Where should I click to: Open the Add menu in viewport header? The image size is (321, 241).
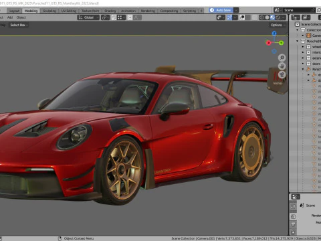coord(10,17)
